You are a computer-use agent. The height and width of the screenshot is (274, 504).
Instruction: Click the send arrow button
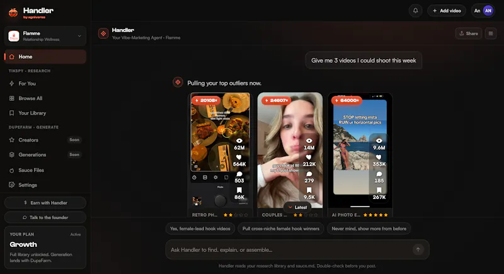418,249
